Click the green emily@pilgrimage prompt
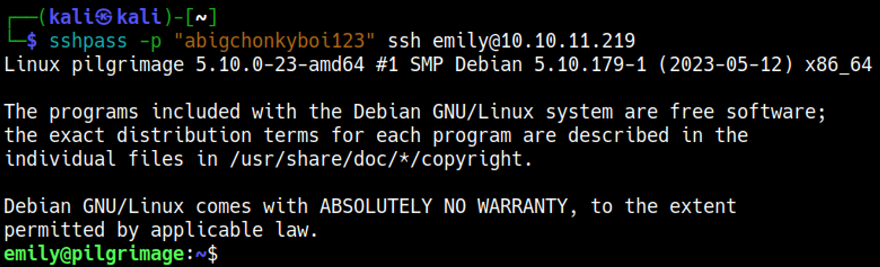This screenshot has height=267, width=880. tap(94, 254)
